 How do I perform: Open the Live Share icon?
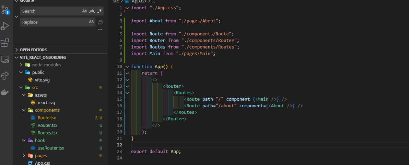pos(5,76)
